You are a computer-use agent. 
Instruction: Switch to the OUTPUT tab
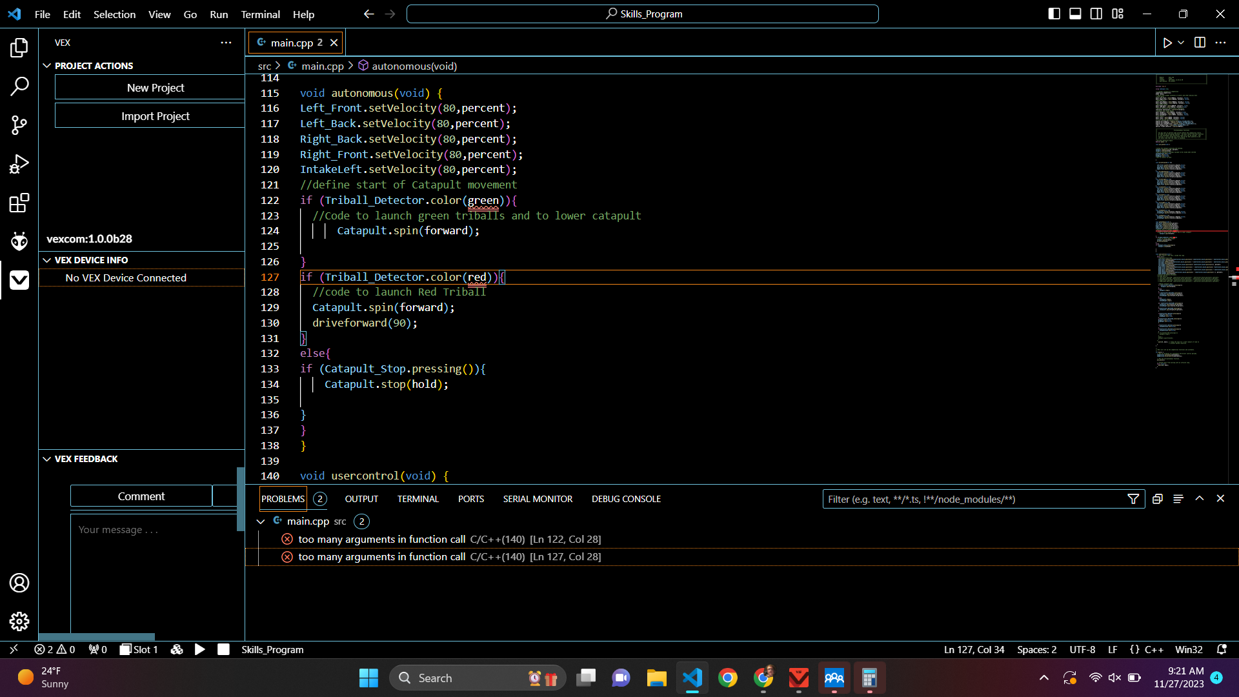pyautogui.click(x=361, y=499)
